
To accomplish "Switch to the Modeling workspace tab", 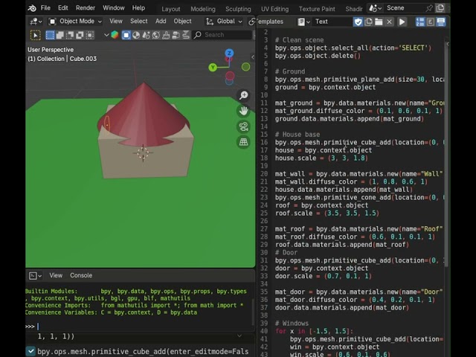I will [203, 9].
